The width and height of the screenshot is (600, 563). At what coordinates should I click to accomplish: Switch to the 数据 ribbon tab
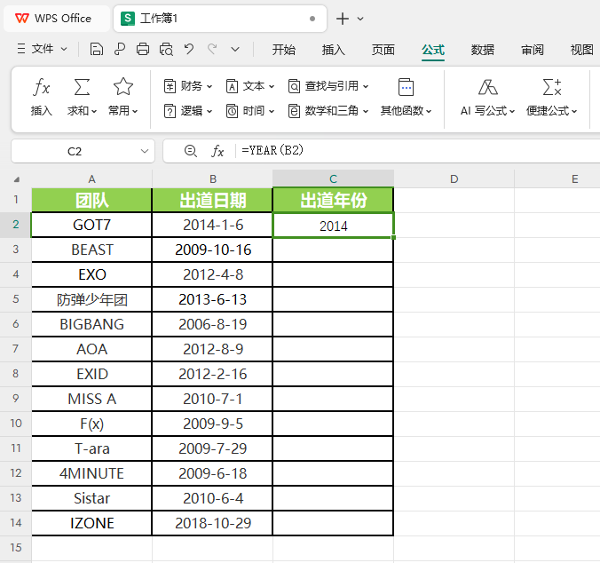point(483,50)
